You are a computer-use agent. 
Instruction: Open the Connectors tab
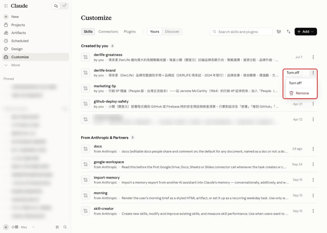tap(108, 32)
